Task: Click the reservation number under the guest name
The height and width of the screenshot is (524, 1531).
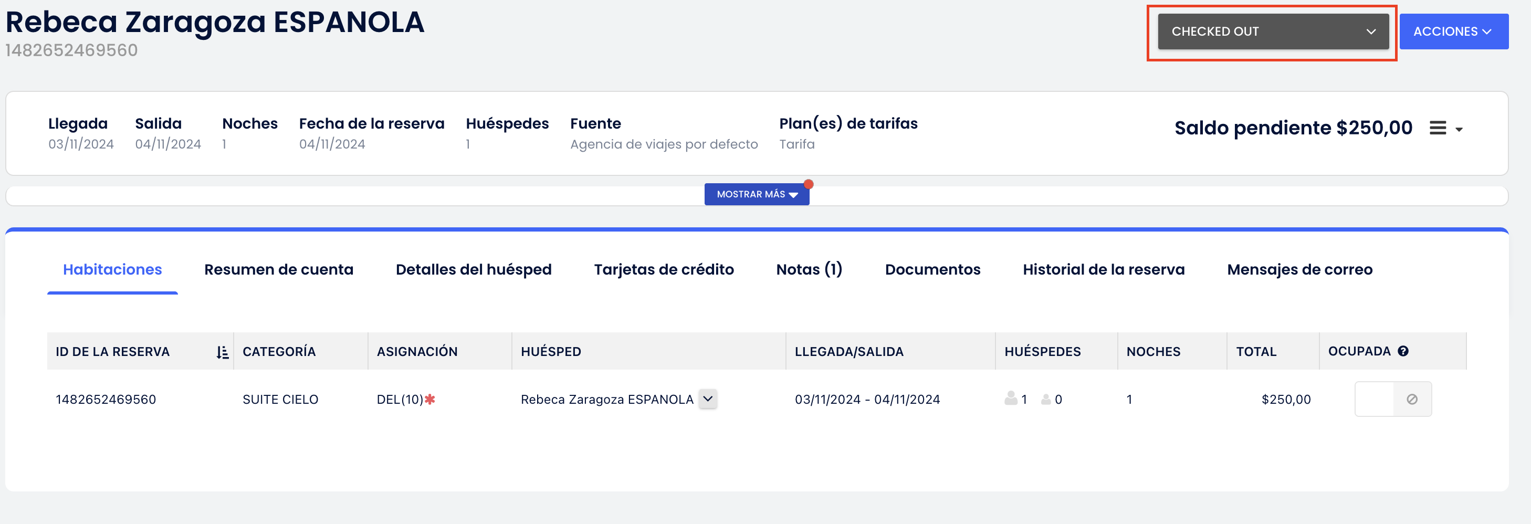Action: [71, 50]
